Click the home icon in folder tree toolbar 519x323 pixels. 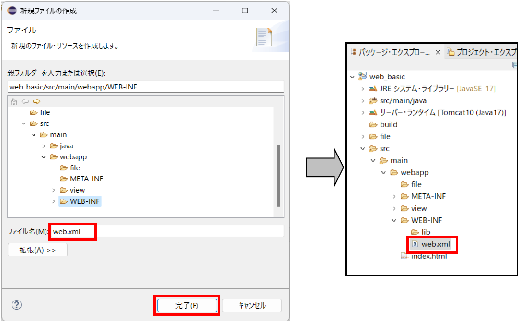[x=13, y=101]
